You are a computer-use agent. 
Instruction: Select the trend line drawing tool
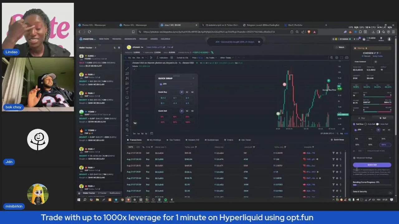click(x=127, y=69)
